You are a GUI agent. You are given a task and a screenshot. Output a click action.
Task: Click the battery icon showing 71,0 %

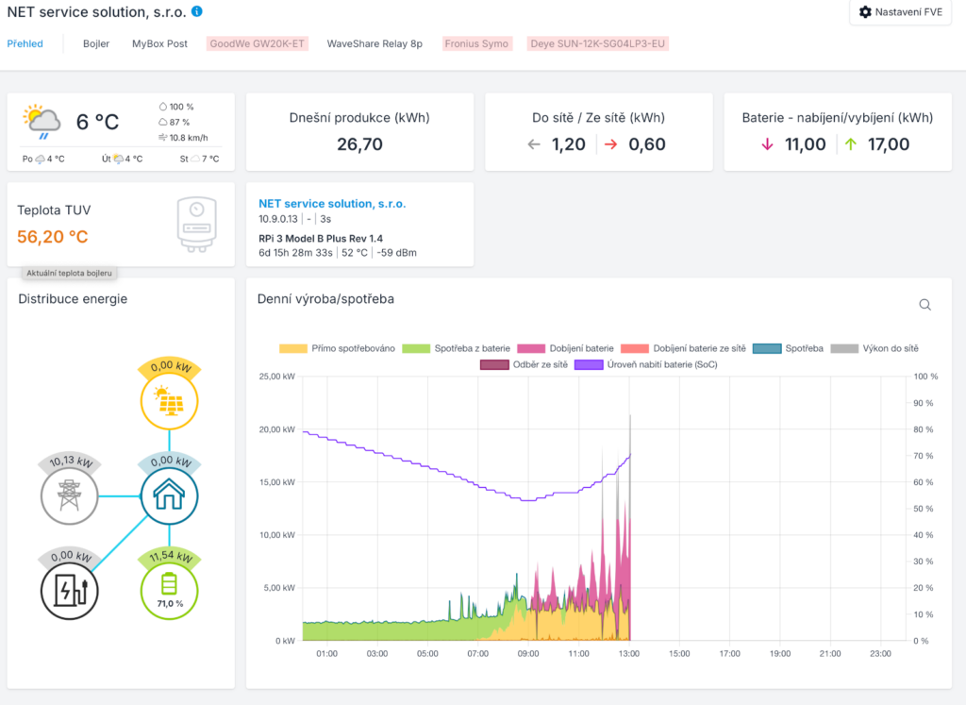click(169, 590)
